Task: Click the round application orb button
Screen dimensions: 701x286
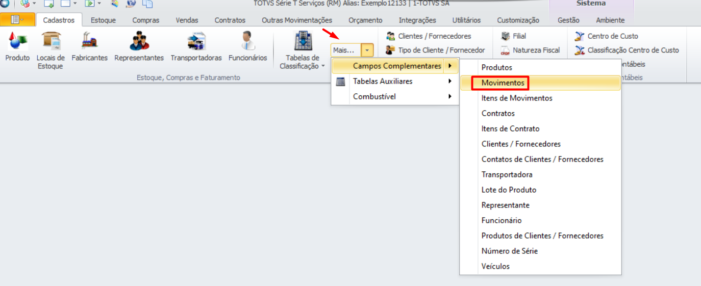Action: tap(5, 3)
